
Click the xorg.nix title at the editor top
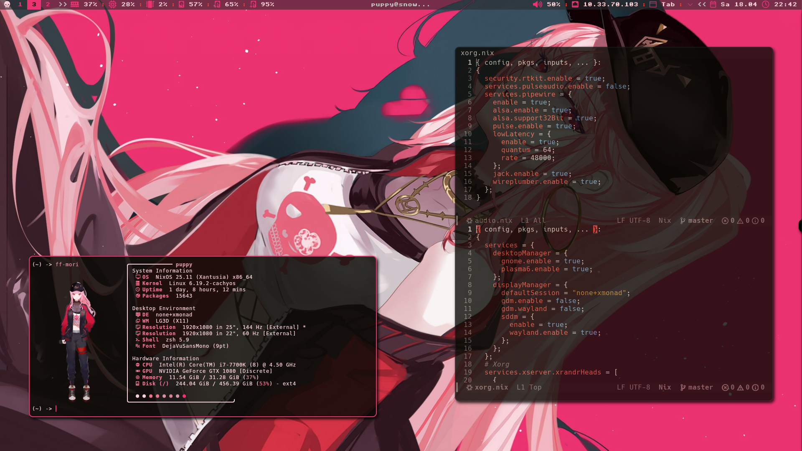click(x=477, y=53)
